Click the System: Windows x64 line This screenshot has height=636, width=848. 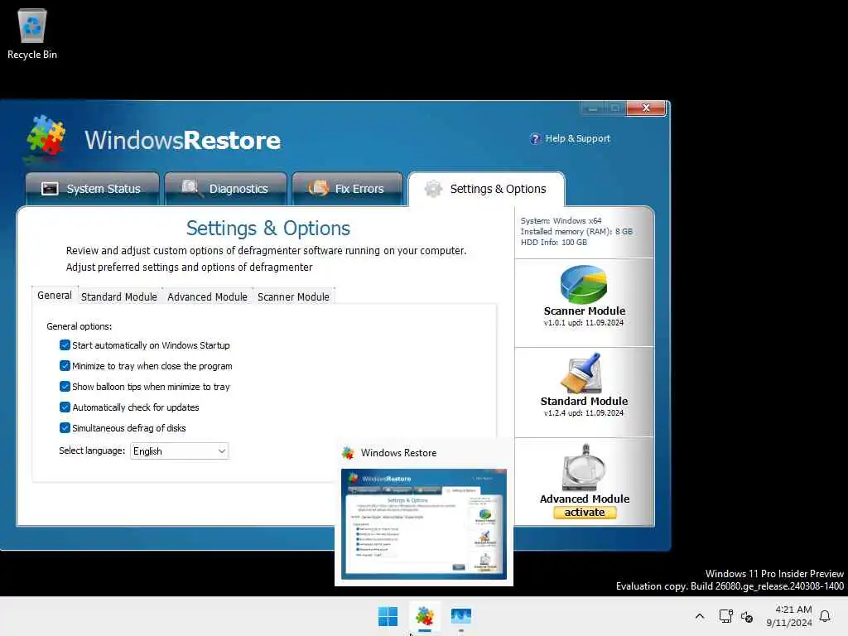pyautogui.click(x=561, y=220)
